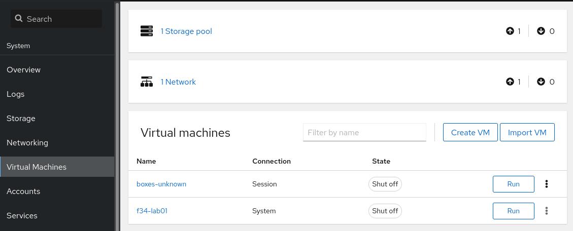
Task: Open kebab menu for boxes-unknown VM
Action: [x=547, y=184]
